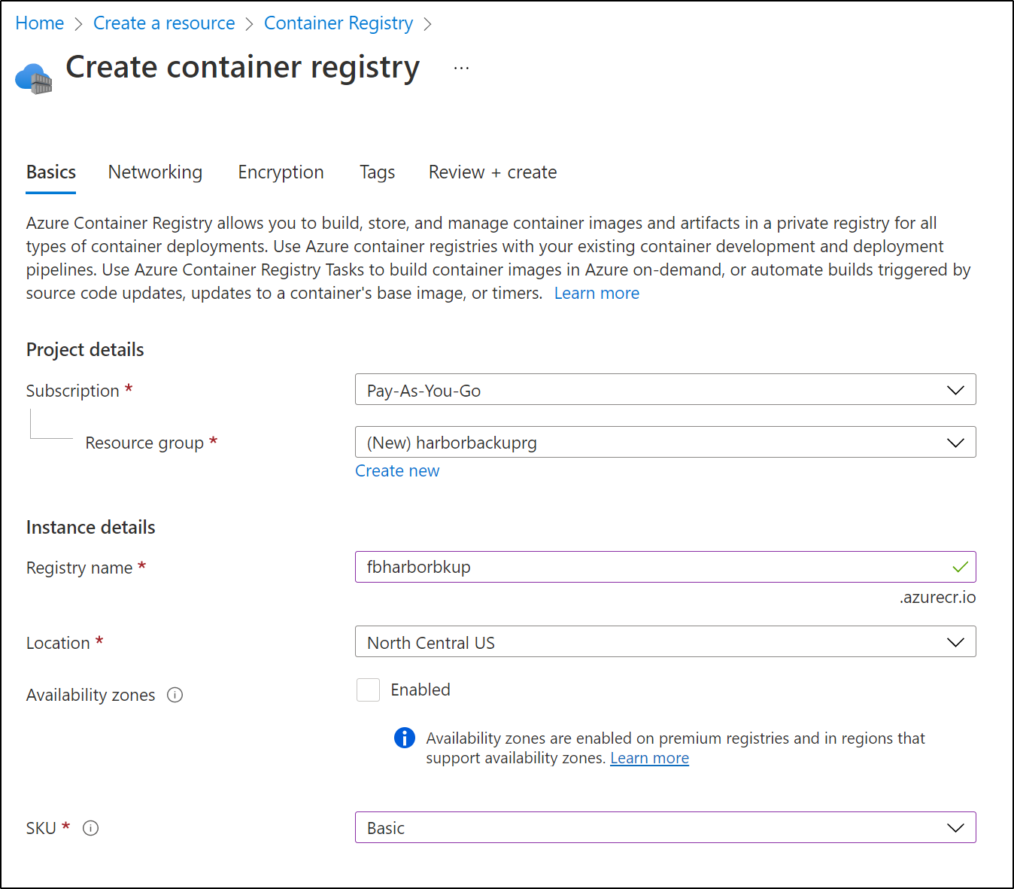The width and height of the screenshot is (1014, 889).
Task: Click the Resource group field label
Action: [144, 443]
